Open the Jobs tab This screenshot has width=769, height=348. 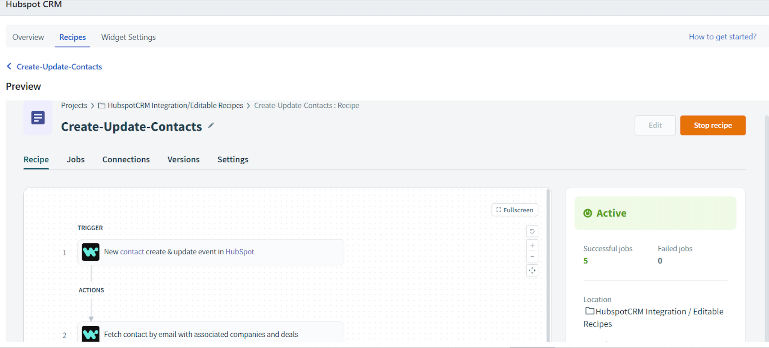point(75,159)
